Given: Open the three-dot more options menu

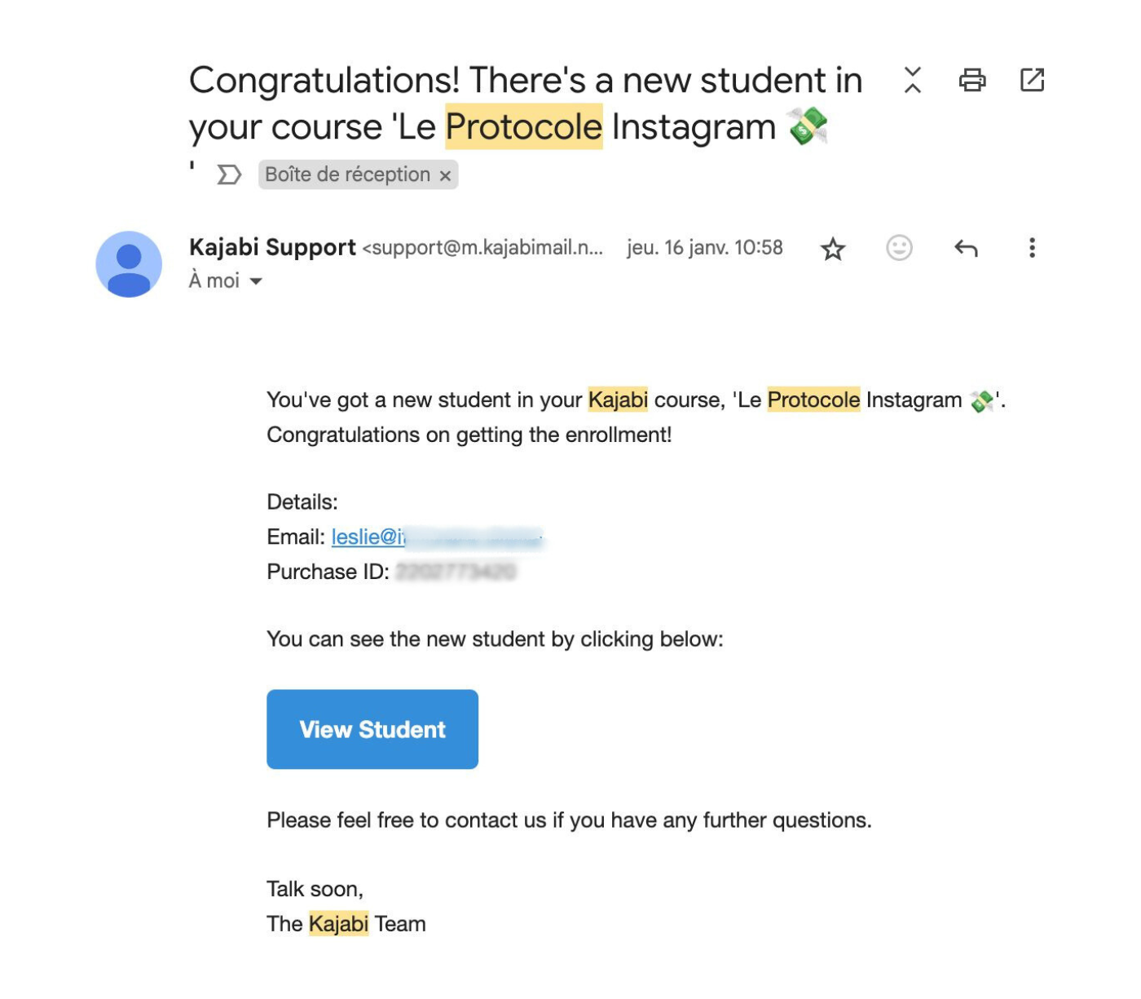Looking at the screenshot, I should pyautogui.click(x=1032, y=248).
